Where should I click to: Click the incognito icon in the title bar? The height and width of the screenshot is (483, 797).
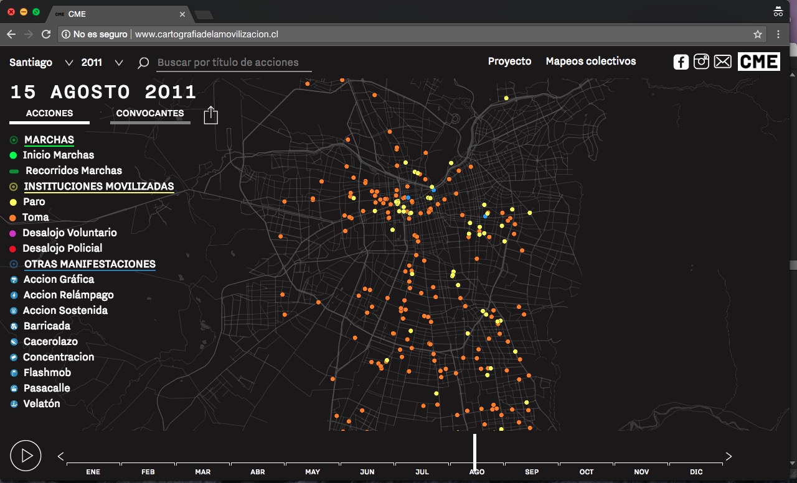pos(778,11)
